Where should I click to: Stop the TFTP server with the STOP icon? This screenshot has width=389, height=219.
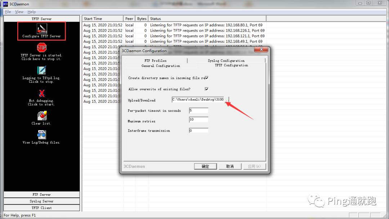pos(42,47)
